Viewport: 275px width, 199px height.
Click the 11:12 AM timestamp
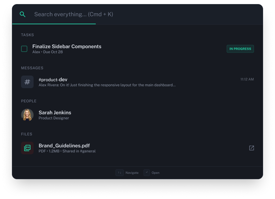(247, 79)
